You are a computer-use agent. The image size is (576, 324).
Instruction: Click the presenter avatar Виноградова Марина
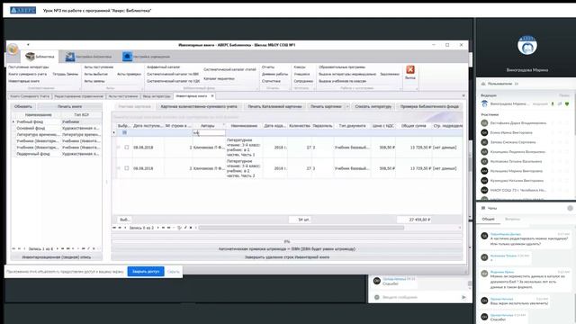pos(527,45)
